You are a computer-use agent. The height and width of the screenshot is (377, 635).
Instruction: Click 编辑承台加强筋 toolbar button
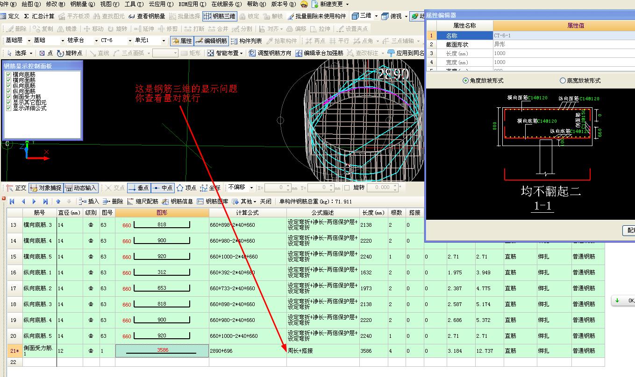coord(320,53)
